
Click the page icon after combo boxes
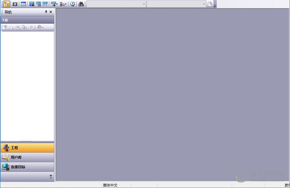pyautogui.click(x=210, y=4)
